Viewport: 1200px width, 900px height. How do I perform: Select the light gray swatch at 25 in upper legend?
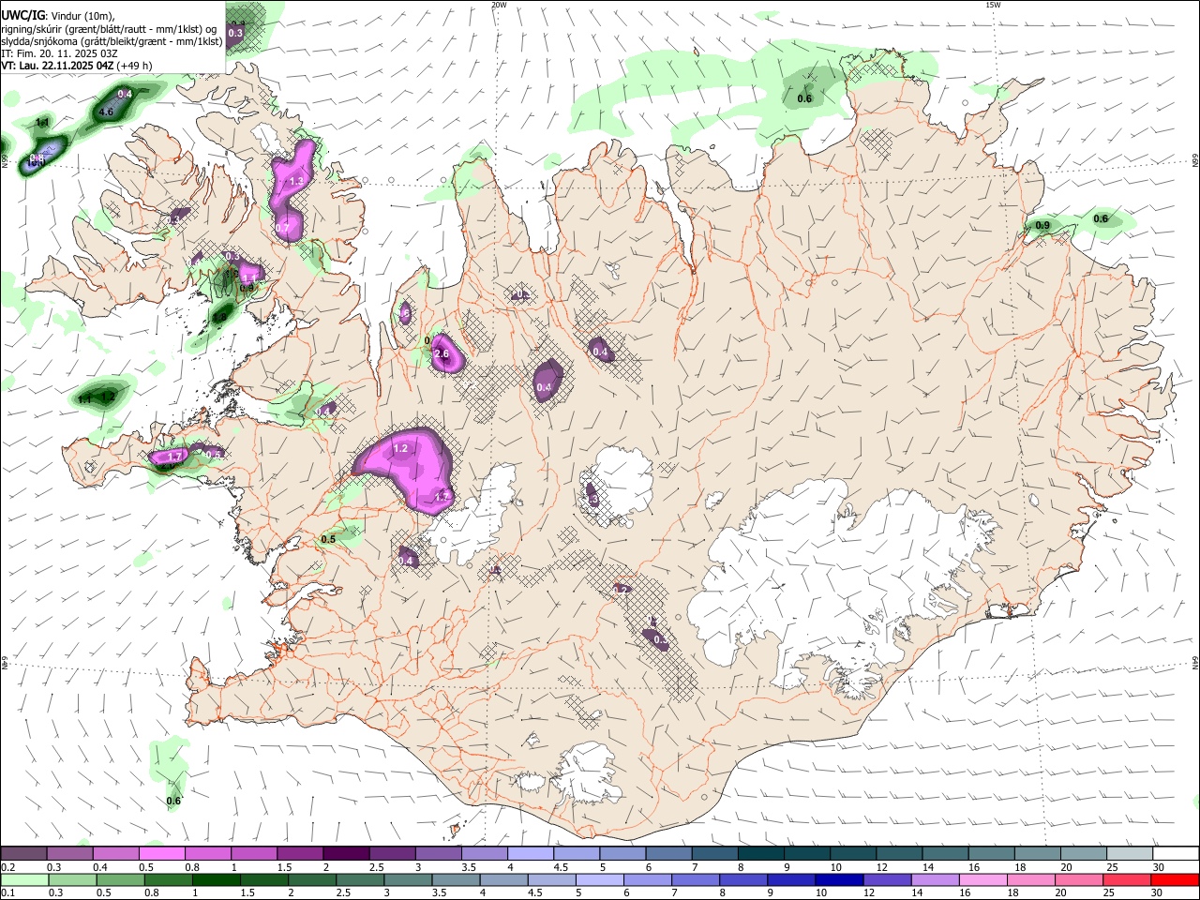point(1130,853)
